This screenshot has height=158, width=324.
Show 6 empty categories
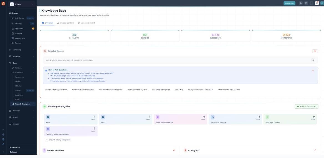pyautogui.click(x=58, y=140)
